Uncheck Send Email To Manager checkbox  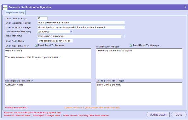(x=131, y=46)
